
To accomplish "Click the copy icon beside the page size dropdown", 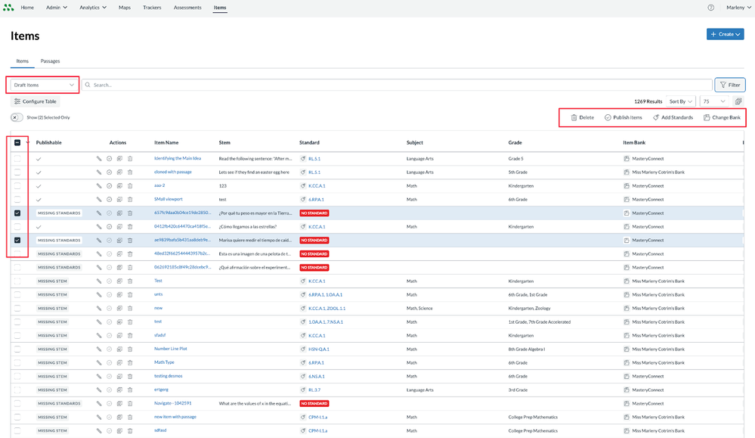I will click(738, 101).
